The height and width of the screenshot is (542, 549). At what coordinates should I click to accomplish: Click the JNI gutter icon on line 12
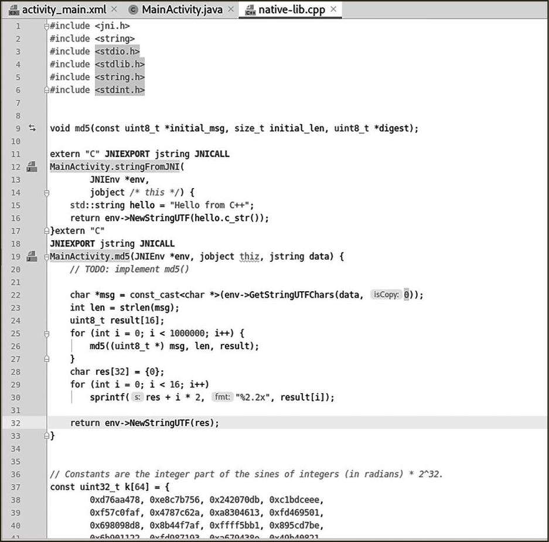[x=32, y=166]
